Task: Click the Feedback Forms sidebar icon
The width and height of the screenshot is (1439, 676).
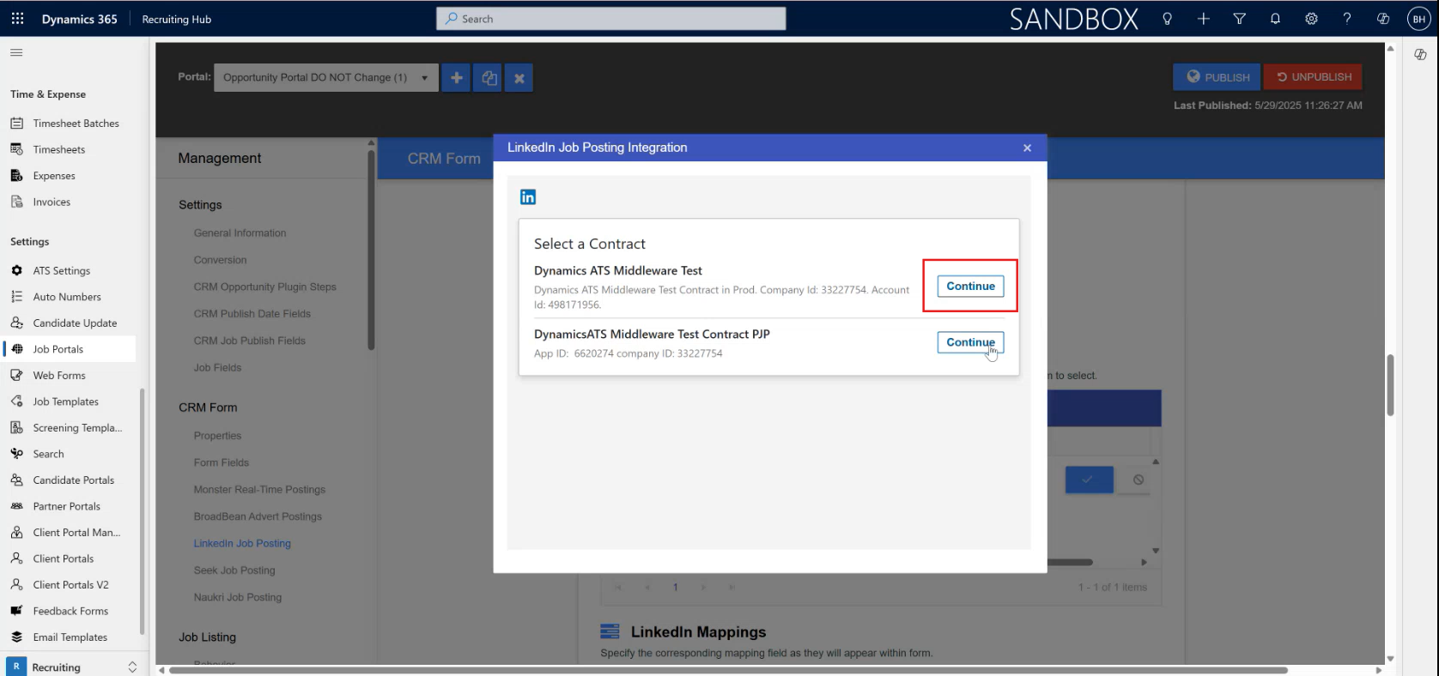Action: (x=16, y=611)
